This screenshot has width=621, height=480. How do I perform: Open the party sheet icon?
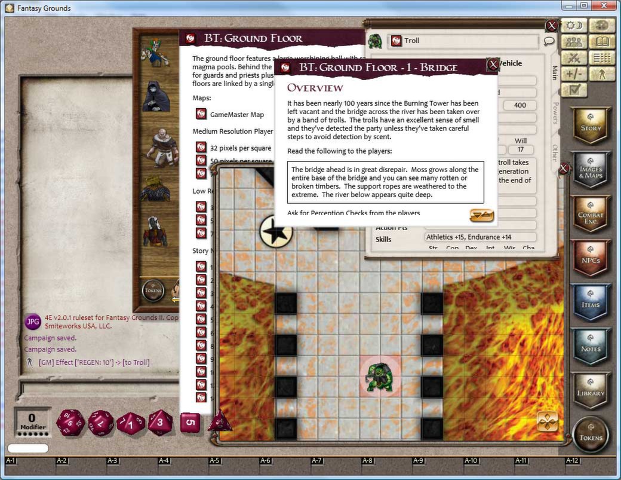575,41
